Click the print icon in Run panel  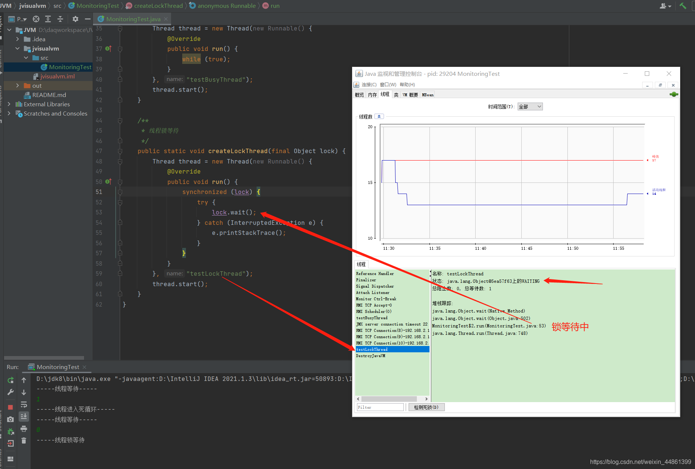click(x=24, y=429)
